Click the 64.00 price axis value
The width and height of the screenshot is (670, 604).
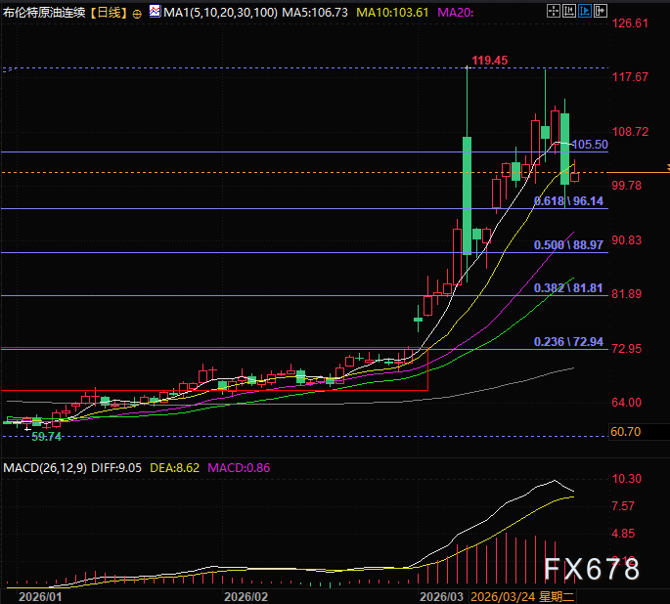coord(627,402)
